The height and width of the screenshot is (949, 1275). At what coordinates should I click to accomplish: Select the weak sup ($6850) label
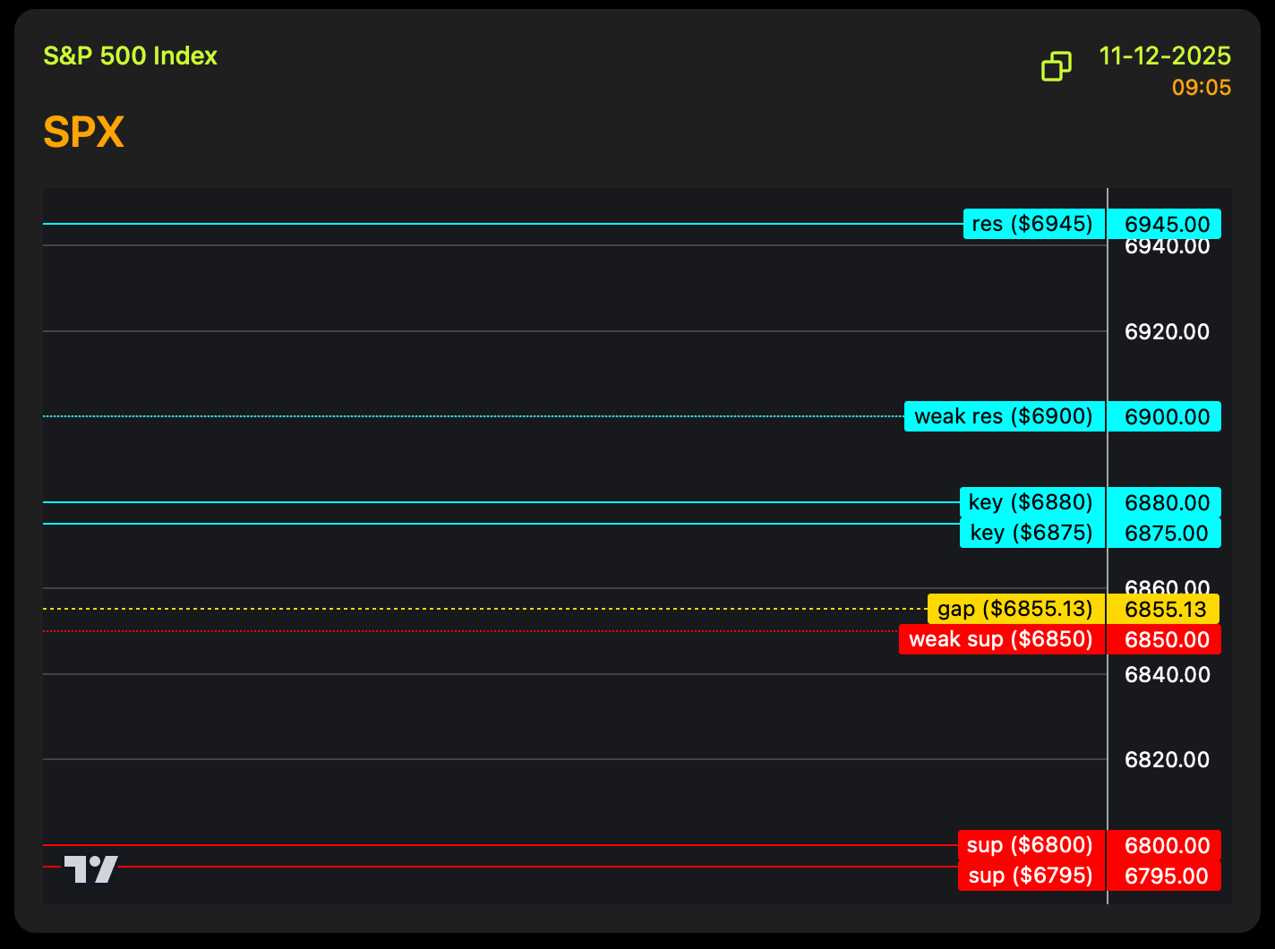click(1001, 639)
